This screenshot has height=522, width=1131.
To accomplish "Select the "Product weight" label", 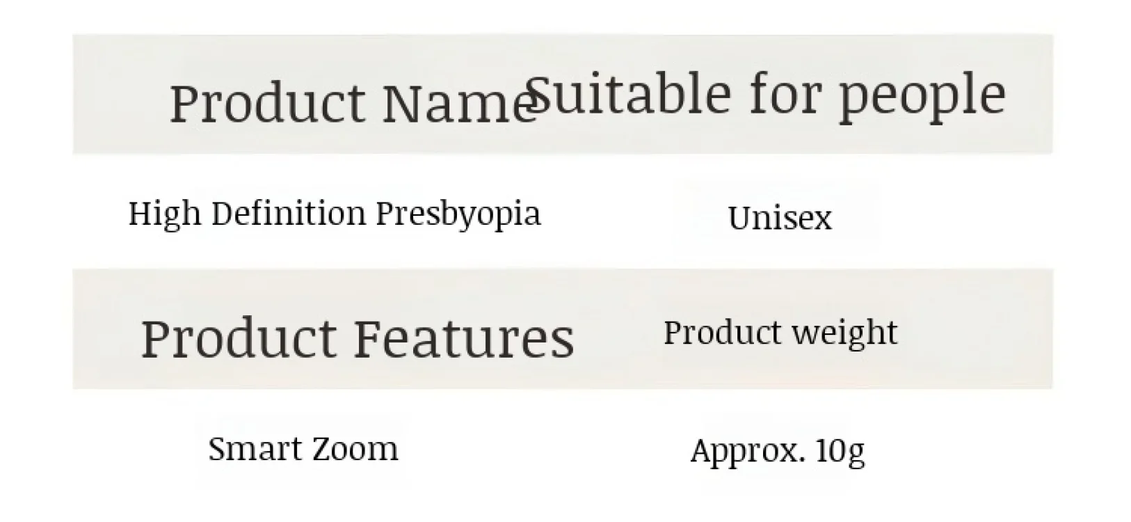I will (x=780, y=333).
